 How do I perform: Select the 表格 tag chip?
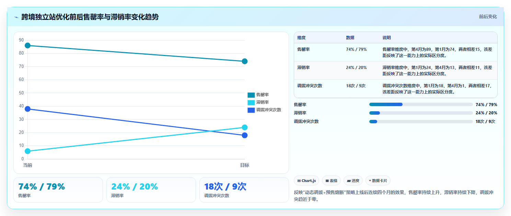coord(331,181)
